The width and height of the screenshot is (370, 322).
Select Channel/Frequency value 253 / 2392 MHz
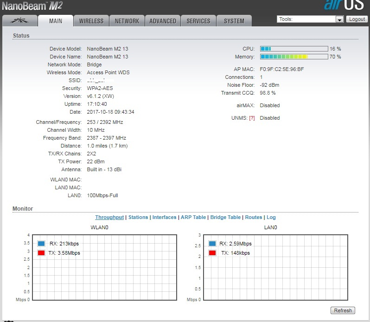coord(105,122)
